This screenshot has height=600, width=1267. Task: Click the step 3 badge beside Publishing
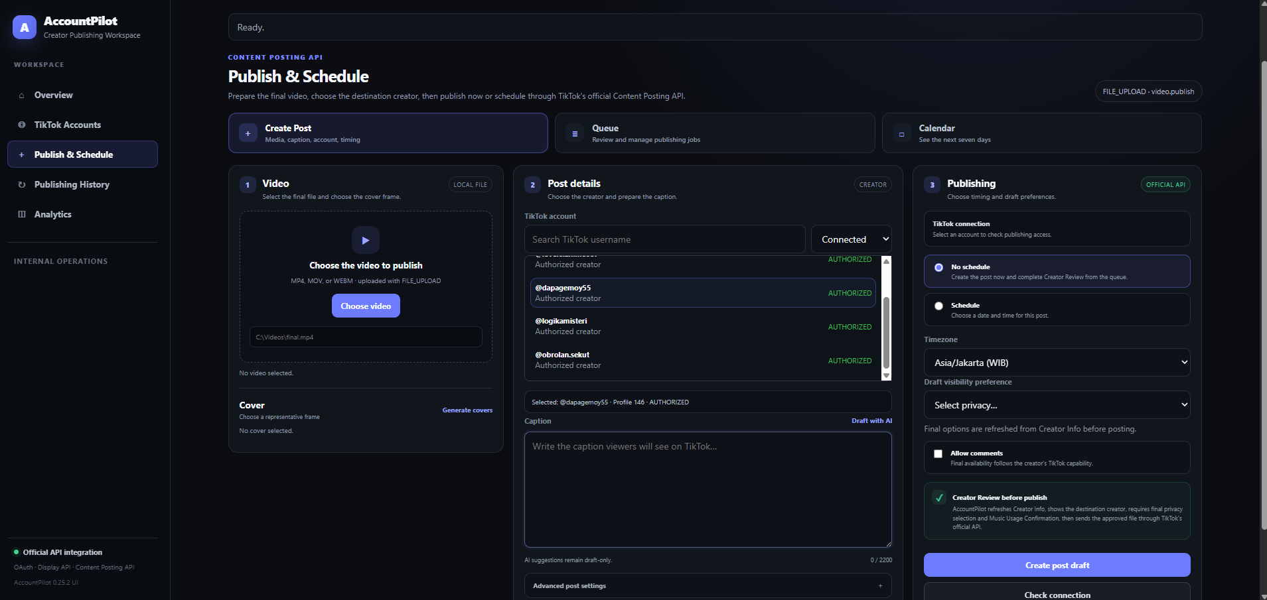pos(932,185)
